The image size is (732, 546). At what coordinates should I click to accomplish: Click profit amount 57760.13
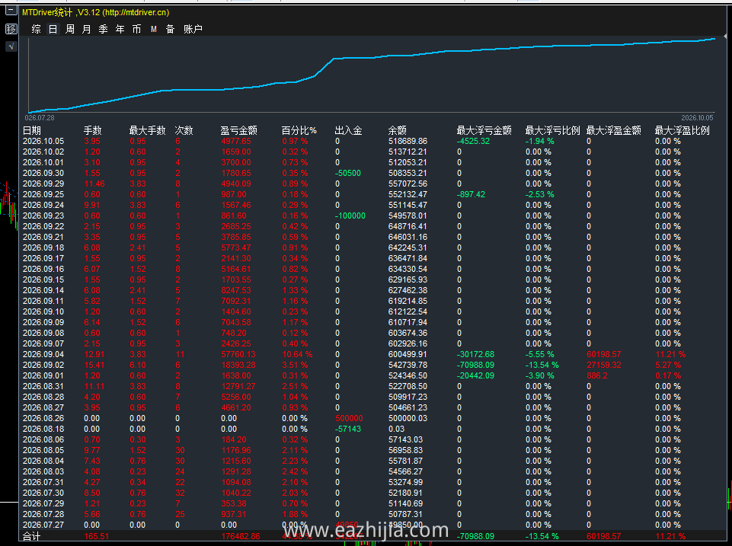[238, 355]
